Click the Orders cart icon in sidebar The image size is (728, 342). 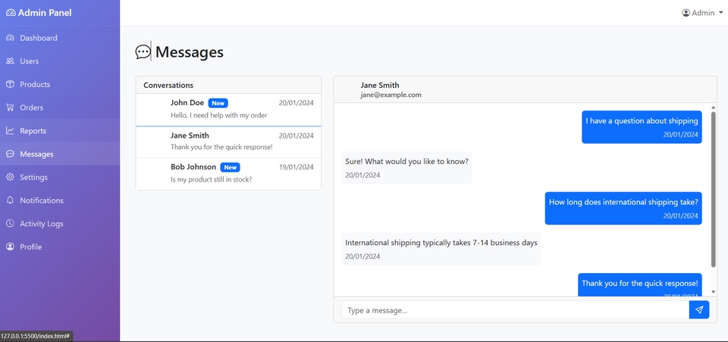[x=11, y=107]
